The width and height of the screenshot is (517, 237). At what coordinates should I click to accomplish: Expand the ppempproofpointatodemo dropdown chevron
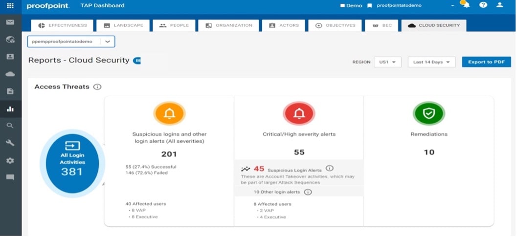tap(108, 42)
